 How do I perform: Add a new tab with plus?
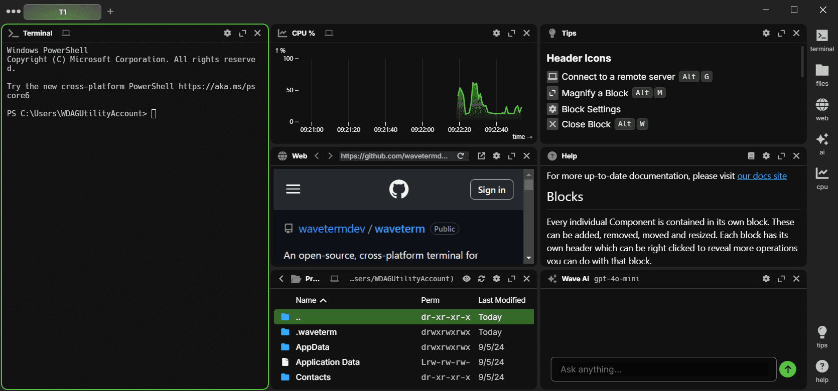click(110, 12)
